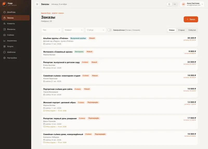This screenshot has width=208, height=149.
Task: Click calendar icon by съёмка 11 окт.
Action: (44, 108)
